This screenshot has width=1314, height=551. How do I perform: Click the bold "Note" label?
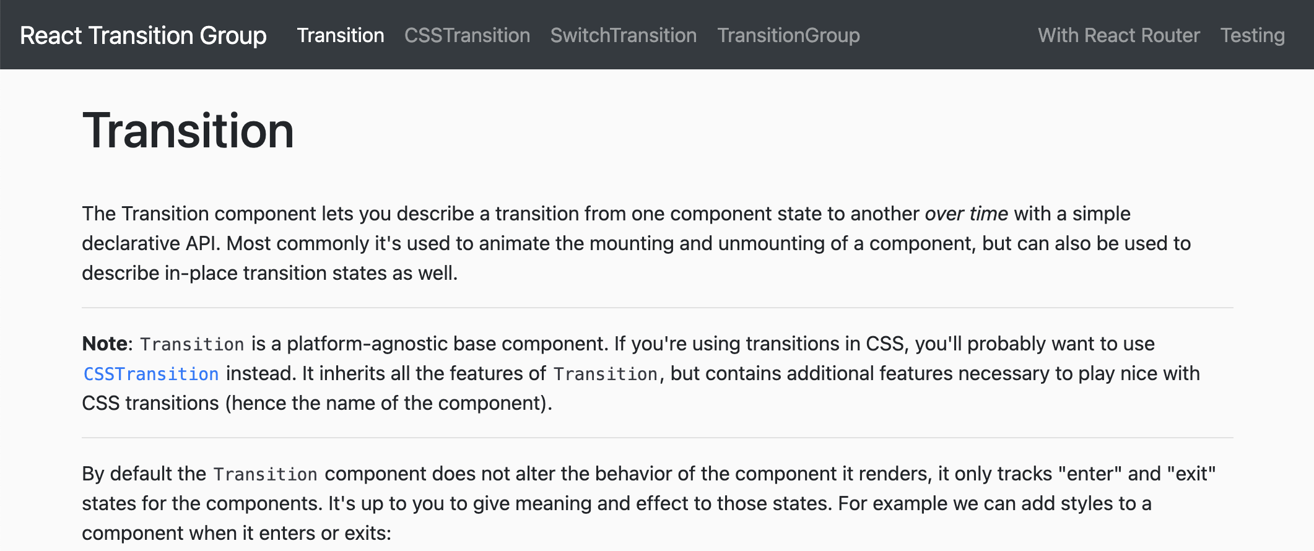105,344
